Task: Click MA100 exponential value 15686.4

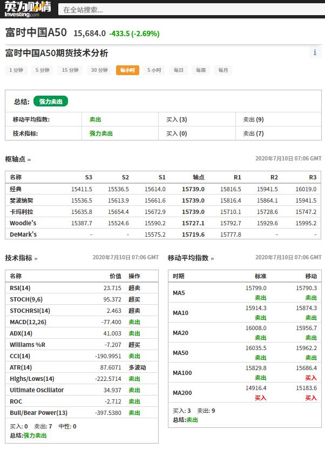Action: (x=307, y=368)
